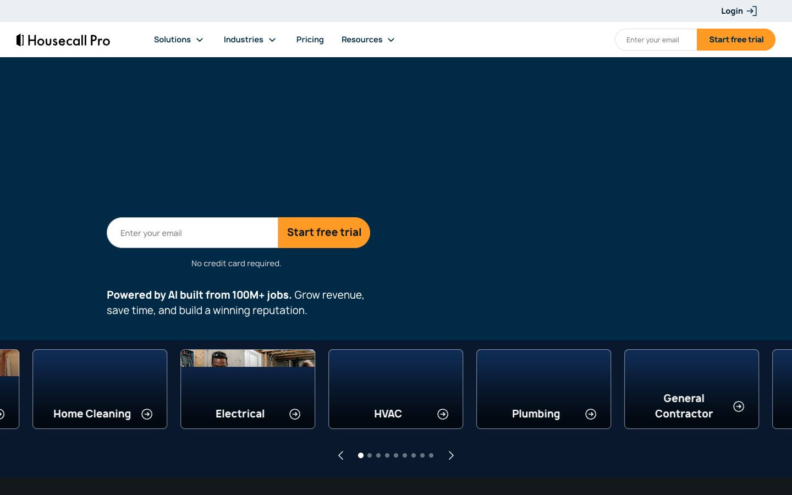Expand the Solutions menu

[x=179, y=40]
